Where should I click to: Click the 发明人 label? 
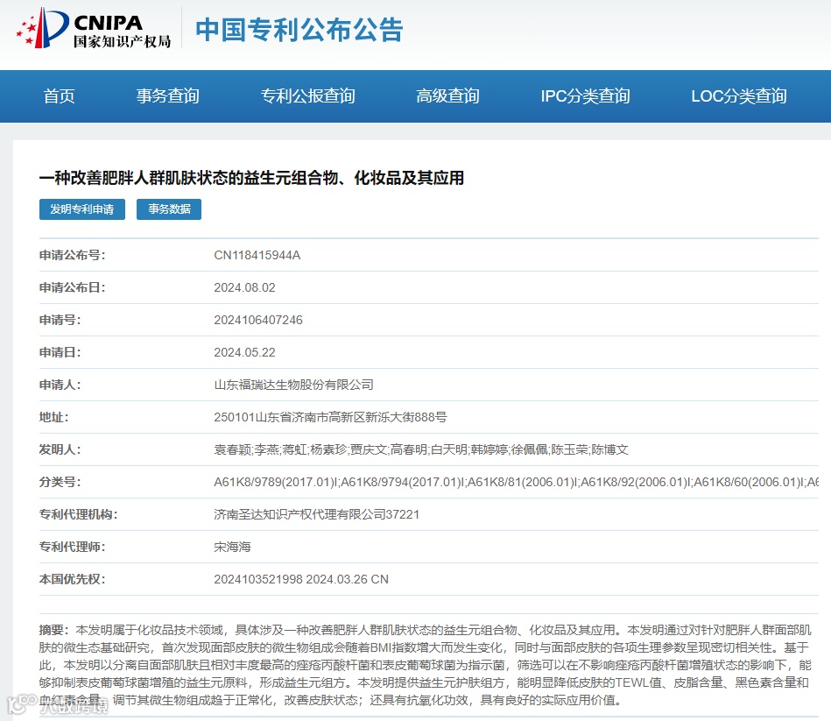pos(60,449)
